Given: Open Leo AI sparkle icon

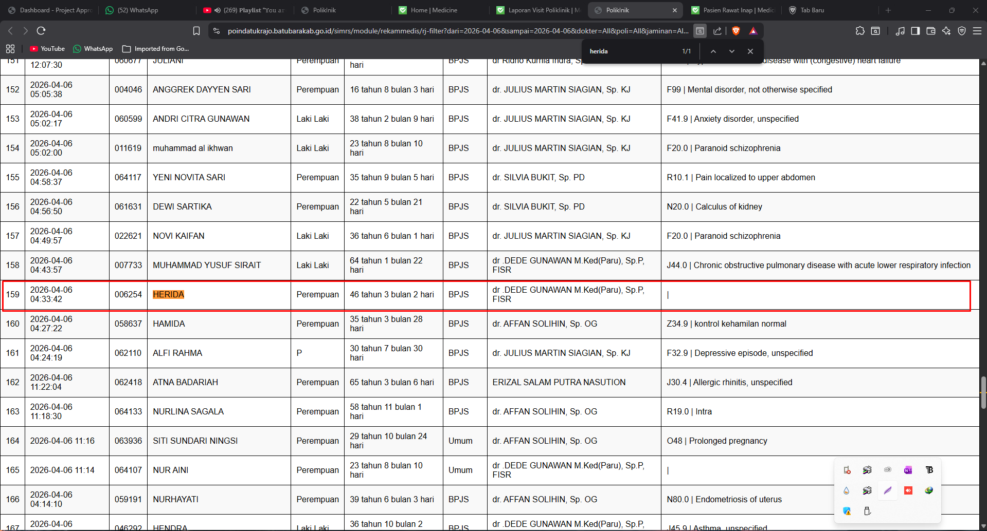Looking at the screenshot, I should coord(946,31).
